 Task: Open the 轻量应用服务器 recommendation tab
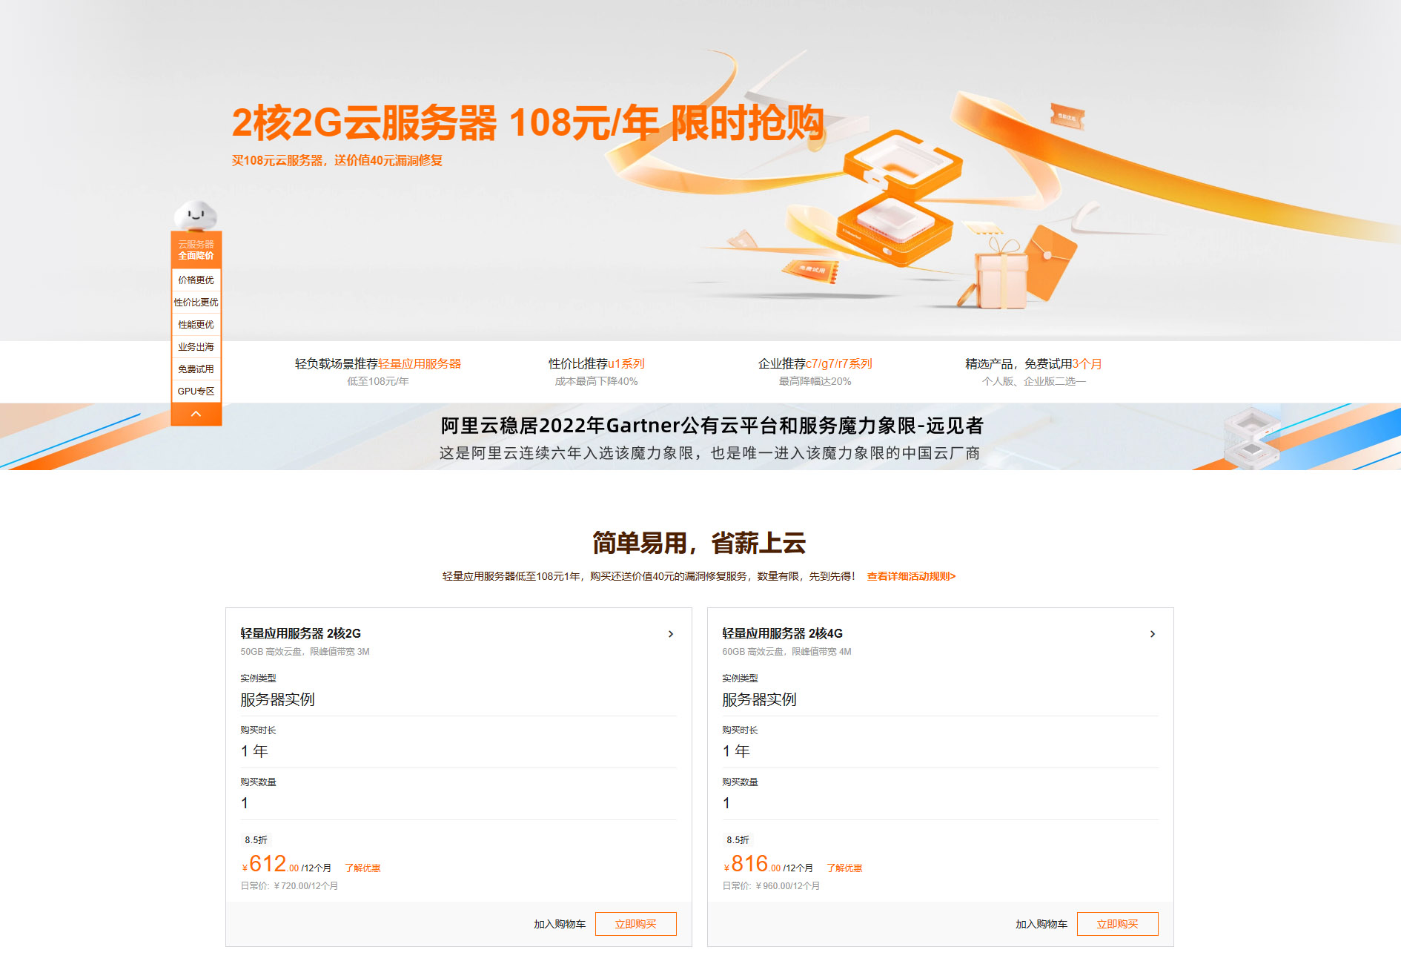pos(378,372)
